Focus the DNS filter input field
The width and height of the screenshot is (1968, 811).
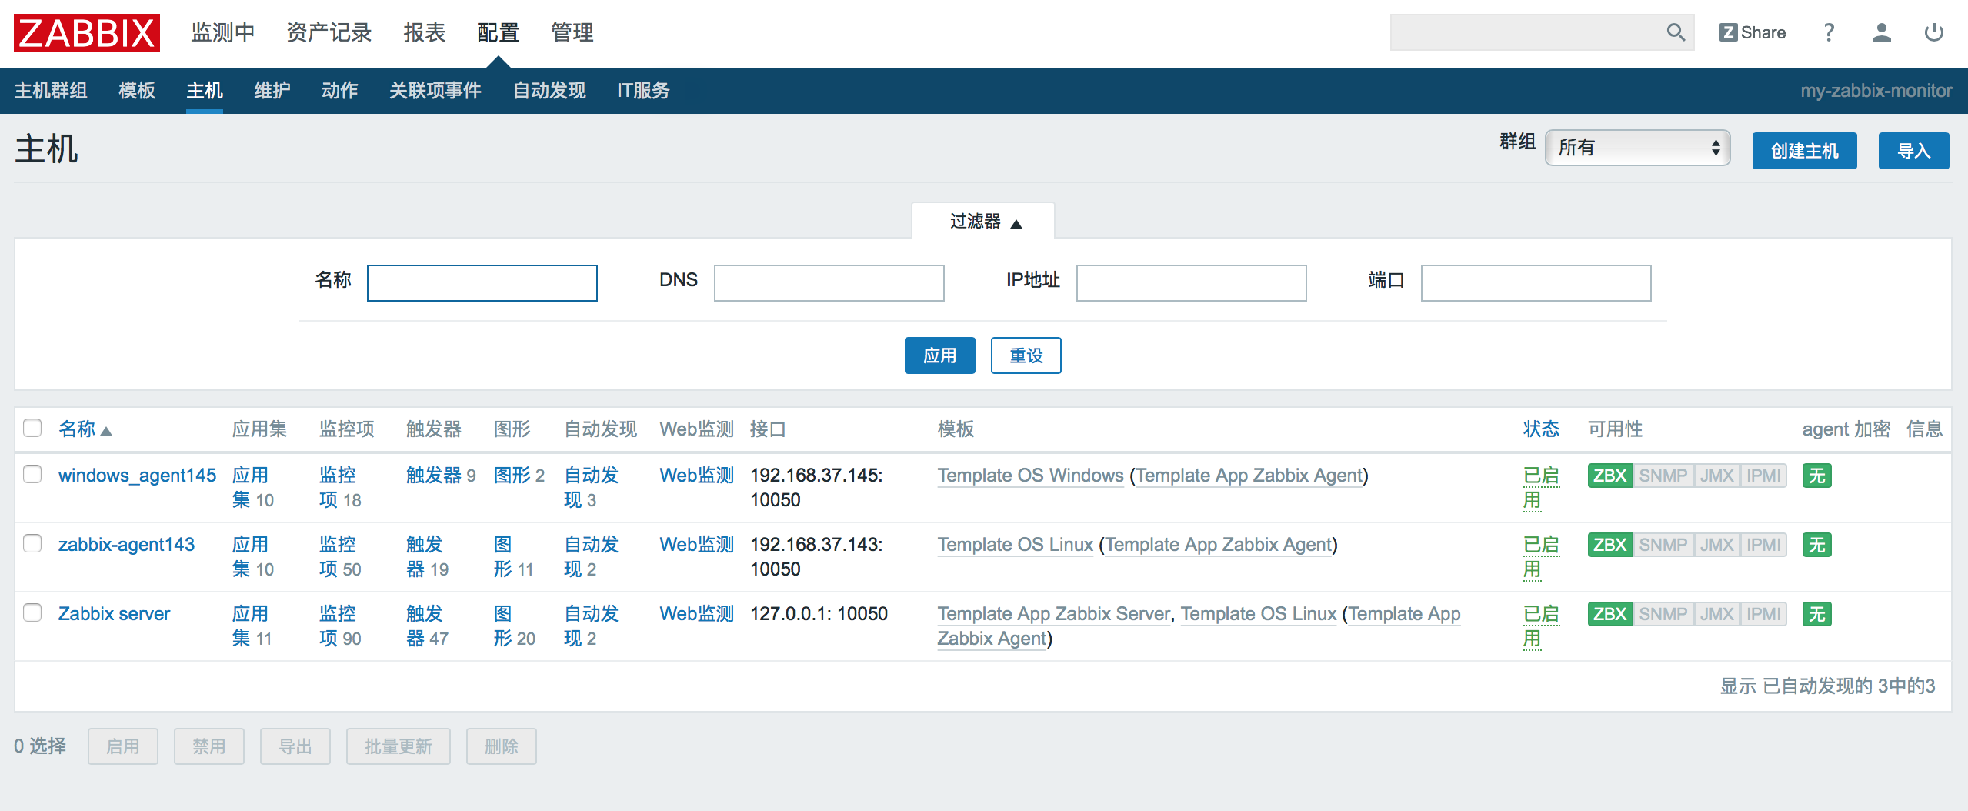pyautogui.click(x=829, y=283)
